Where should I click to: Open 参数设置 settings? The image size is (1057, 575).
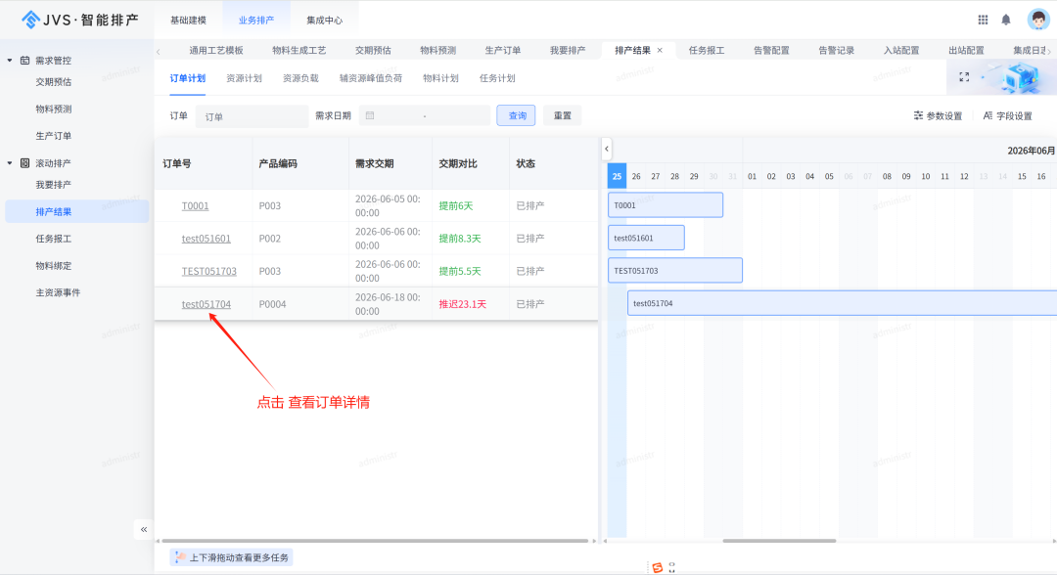click(x=938, y=115)
